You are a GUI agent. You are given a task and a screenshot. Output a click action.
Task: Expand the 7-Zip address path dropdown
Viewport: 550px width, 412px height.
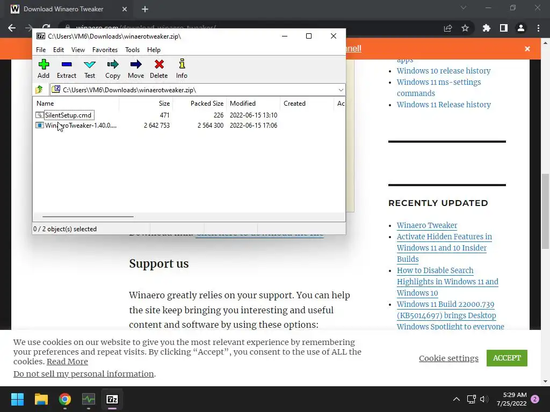pyautogui.click(x=341, y=90)
